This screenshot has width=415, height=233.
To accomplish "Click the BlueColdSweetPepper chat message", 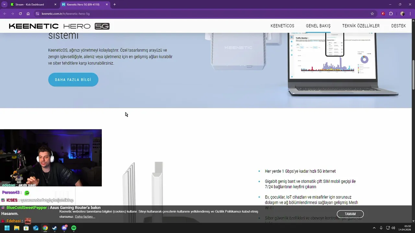I will click(x=51, y=210).
